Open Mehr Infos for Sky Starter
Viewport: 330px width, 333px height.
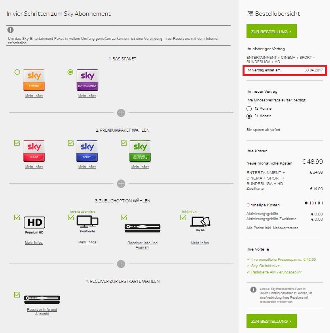pos(34,96)
